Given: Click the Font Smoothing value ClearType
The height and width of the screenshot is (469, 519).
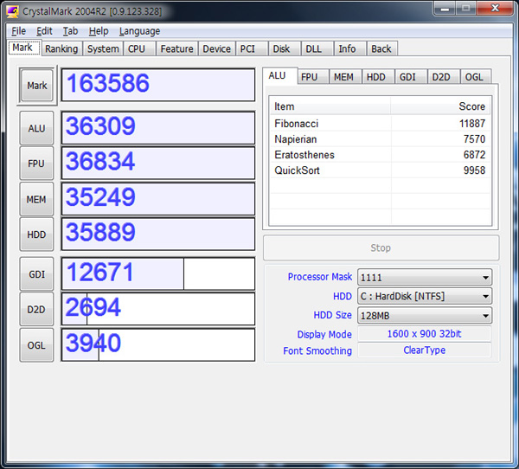Looking at the screenshot, I should [x=425, y=350].
